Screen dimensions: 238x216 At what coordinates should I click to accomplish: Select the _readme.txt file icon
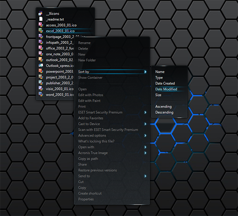pyautogui.click(x=41, y=19)
